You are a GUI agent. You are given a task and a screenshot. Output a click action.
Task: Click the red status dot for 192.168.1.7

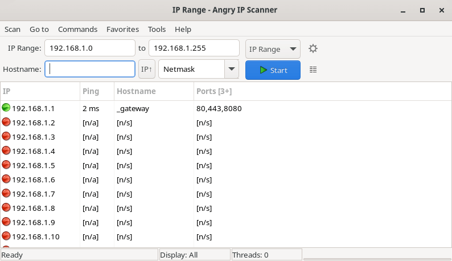click(6, 193)
